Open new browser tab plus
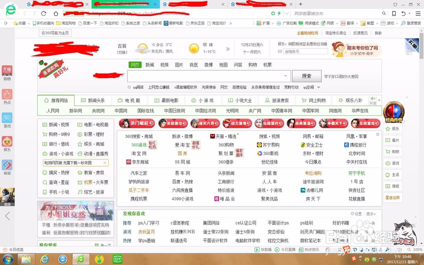424x265 pixels. coord(301,4)
